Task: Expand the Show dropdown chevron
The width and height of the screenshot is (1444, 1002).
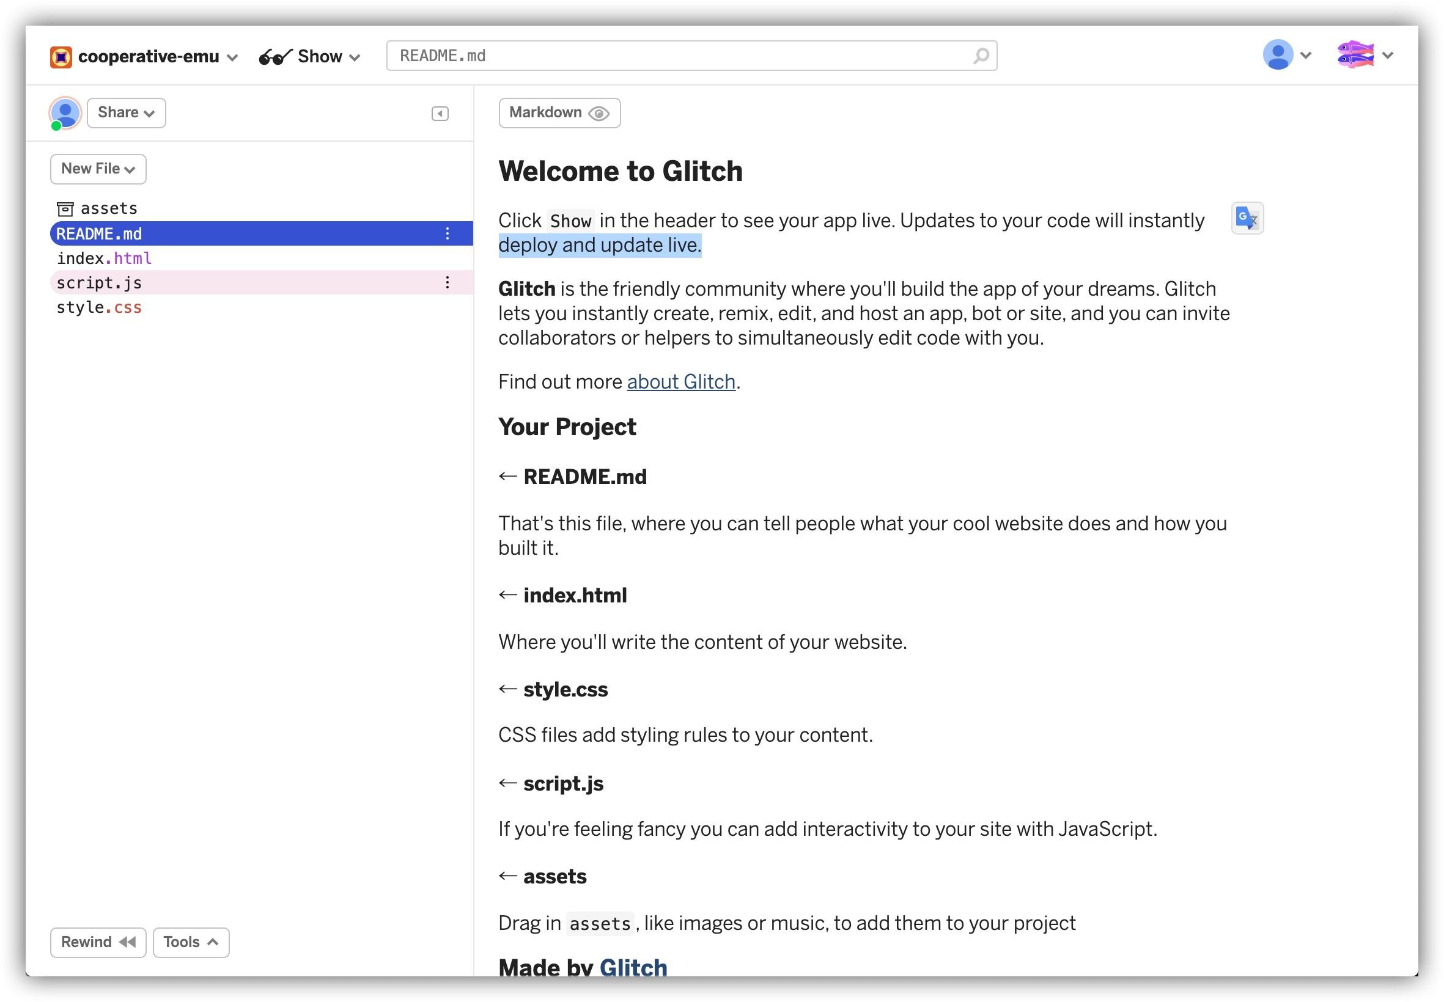Action: (354, 58)
